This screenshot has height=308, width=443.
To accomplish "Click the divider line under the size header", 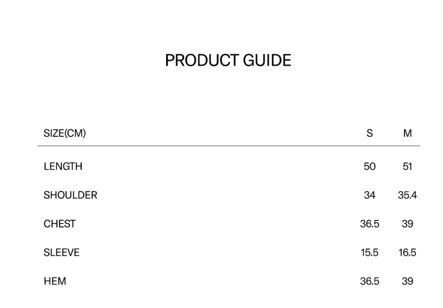I will tap(228, 146).
